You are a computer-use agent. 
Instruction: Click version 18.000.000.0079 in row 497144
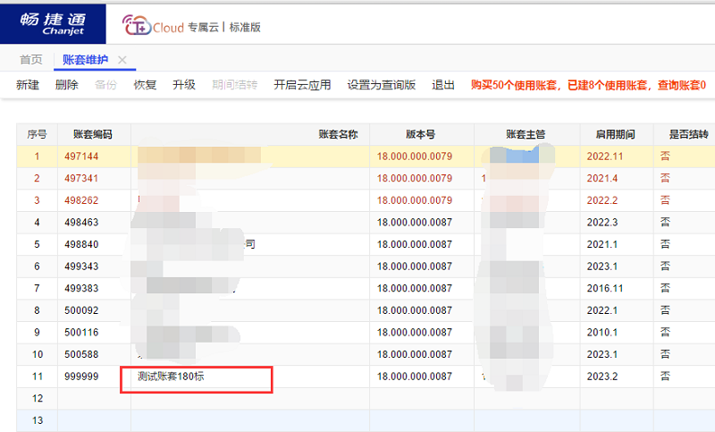[x=415, y=157]
